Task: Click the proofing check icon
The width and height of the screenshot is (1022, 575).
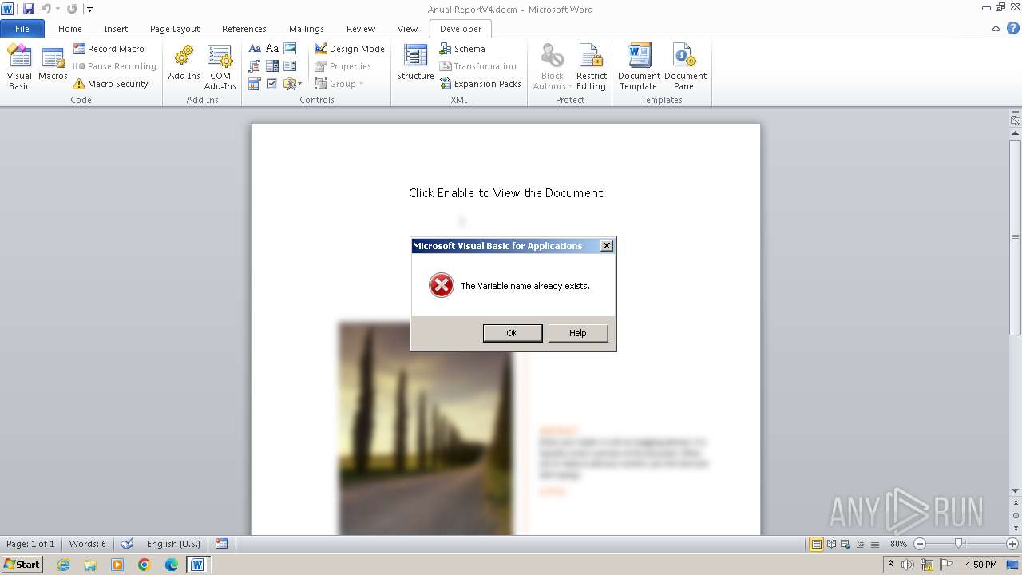Action: point(127,544)
